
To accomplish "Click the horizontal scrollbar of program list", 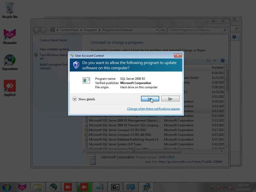I will pos(134,151).
